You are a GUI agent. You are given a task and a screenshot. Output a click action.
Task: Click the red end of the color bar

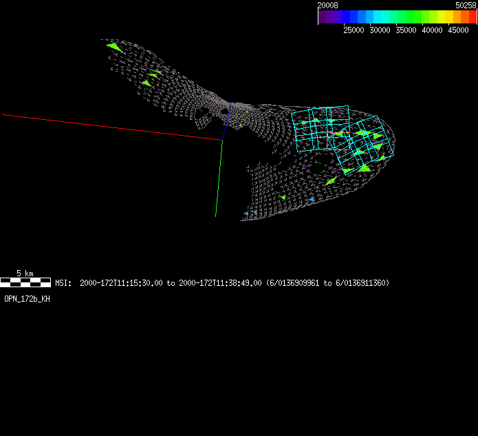point(472,17)
